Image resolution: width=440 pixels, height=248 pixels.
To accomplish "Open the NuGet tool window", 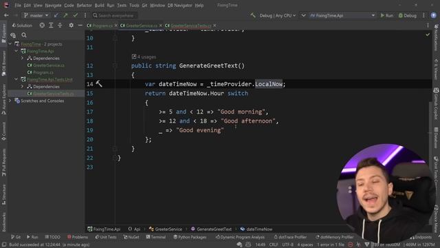I will point(131,237).
